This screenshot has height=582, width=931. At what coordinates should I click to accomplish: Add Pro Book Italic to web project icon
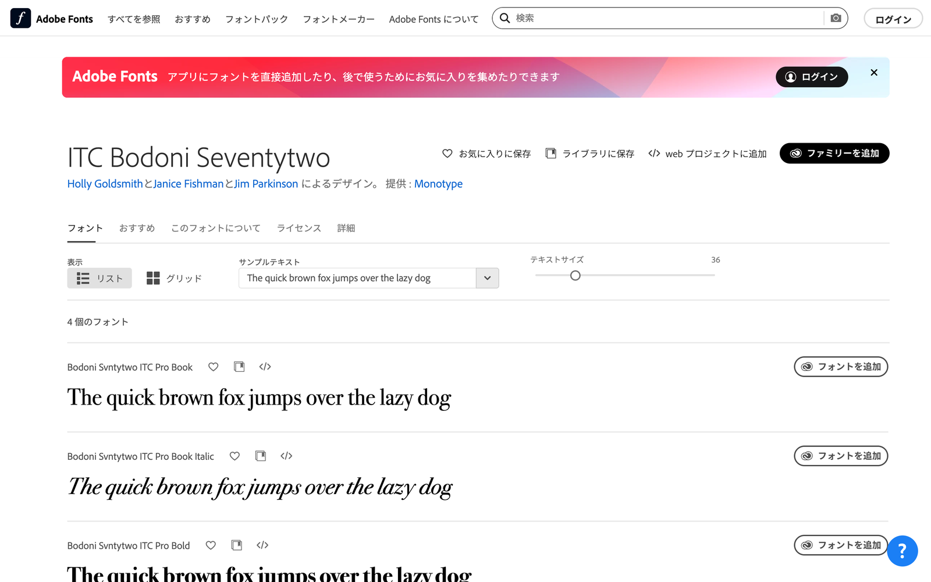coord(286,456)
